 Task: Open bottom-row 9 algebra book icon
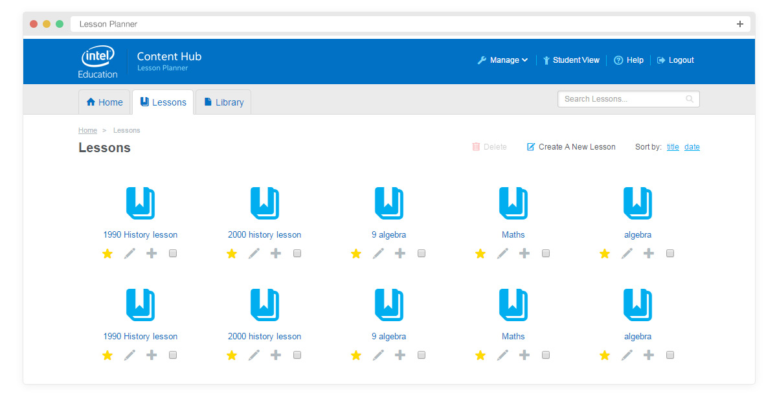pyautogui.click(x=389, y=305)
